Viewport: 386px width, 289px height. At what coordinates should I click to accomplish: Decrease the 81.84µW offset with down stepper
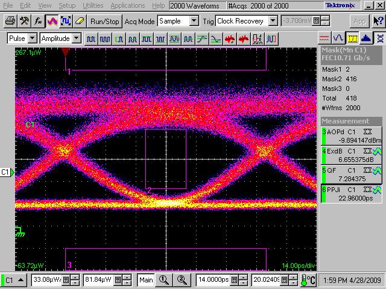pos(127,282)
